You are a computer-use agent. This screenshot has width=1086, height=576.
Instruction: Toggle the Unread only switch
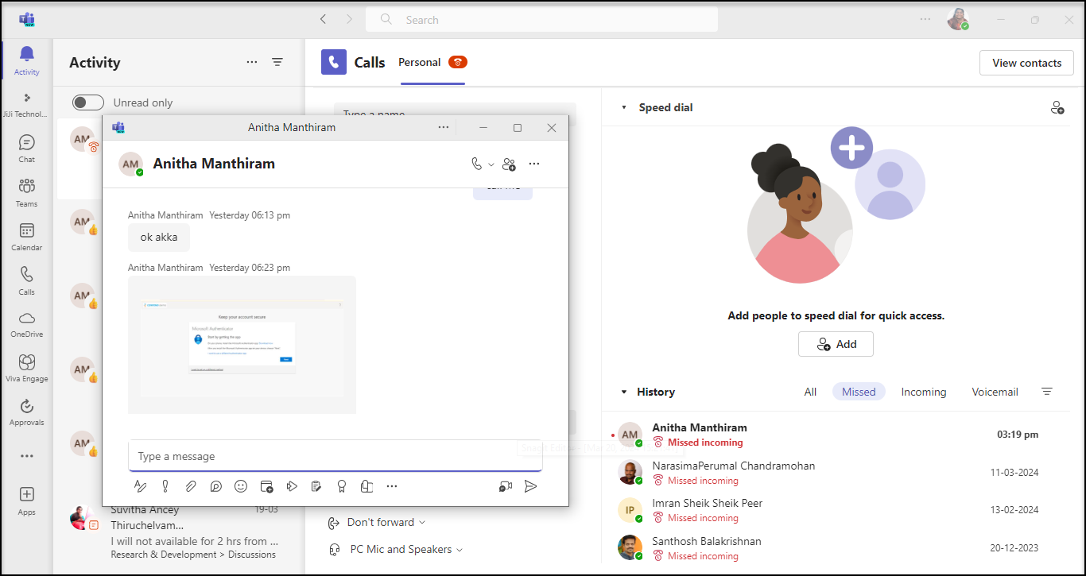click(88, 102)
